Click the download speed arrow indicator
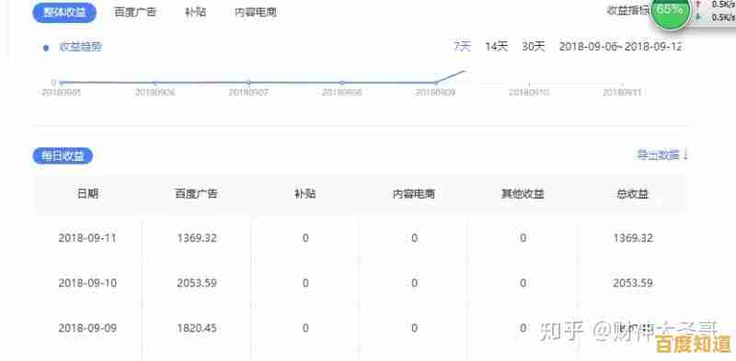The image size is (736, 361). (698, 17)
